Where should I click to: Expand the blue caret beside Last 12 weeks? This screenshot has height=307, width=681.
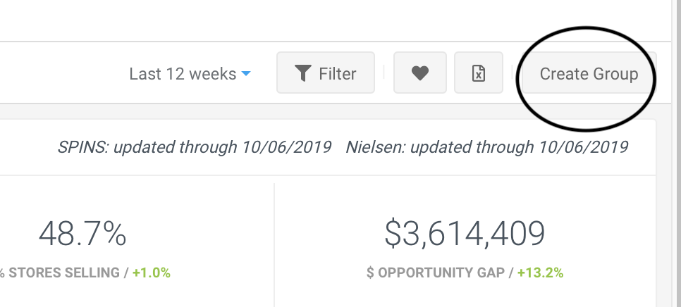click(246, 73)
